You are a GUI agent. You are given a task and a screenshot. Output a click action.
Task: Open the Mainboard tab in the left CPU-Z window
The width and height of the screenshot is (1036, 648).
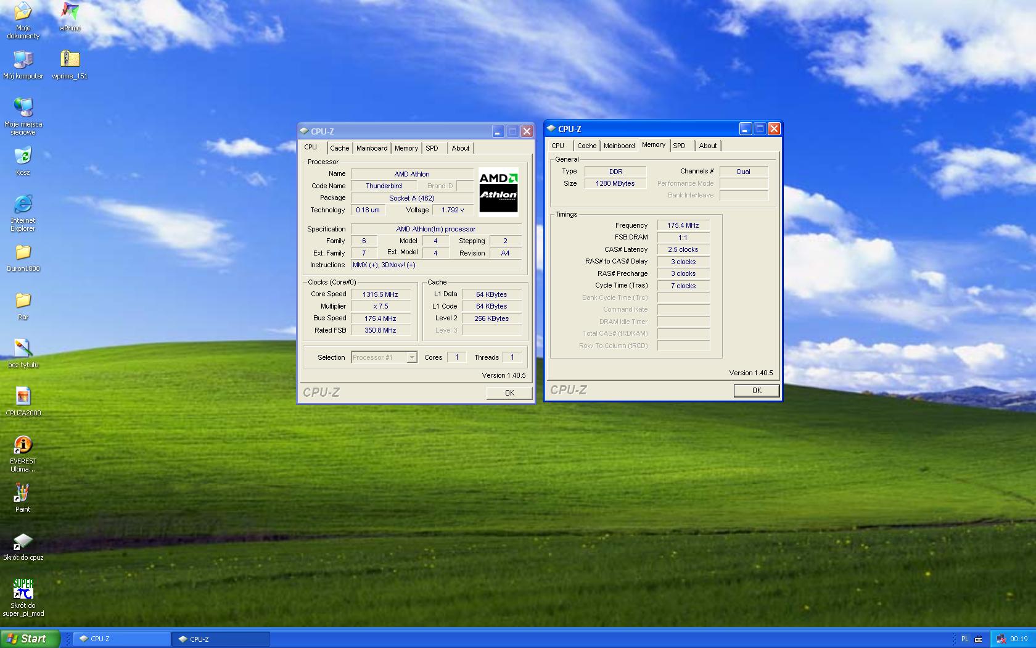[372, 148]
